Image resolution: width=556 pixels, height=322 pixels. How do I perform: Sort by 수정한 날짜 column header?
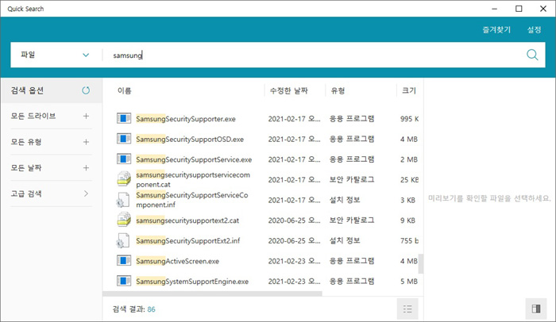(x=288, y=90)
